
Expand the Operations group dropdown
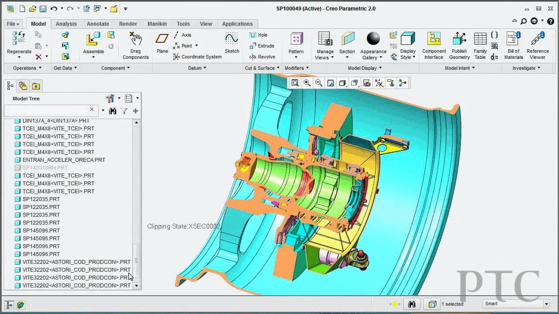[27, 68]
